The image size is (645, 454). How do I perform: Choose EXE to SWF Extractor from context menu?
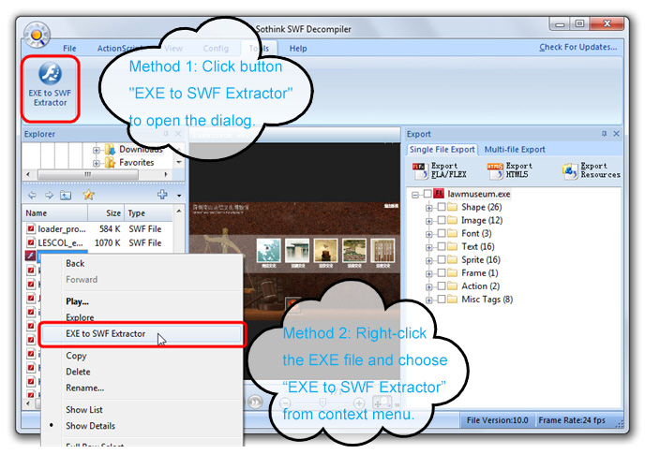pyautogui.click(x=142, y=333)
